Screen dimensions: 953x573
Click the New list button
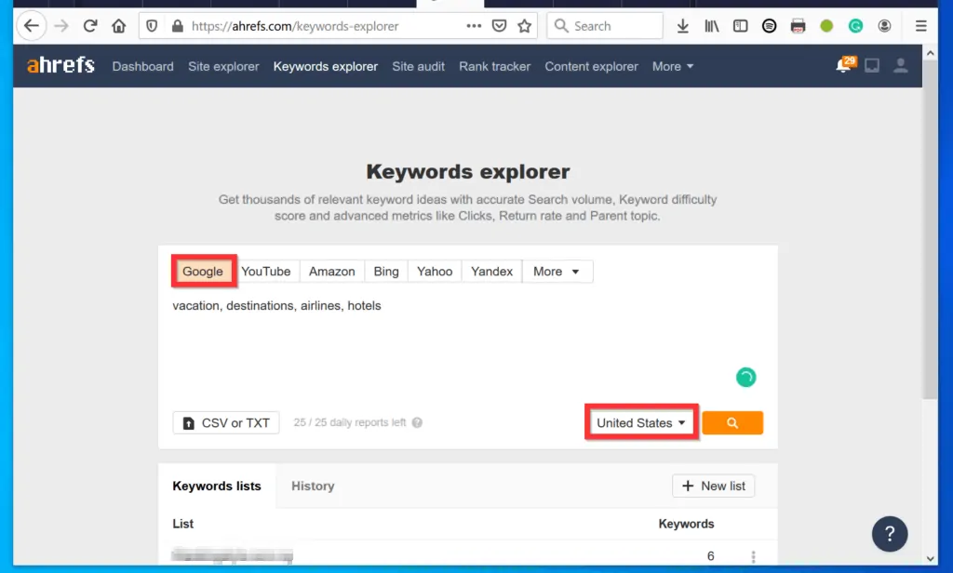point(714,486)
